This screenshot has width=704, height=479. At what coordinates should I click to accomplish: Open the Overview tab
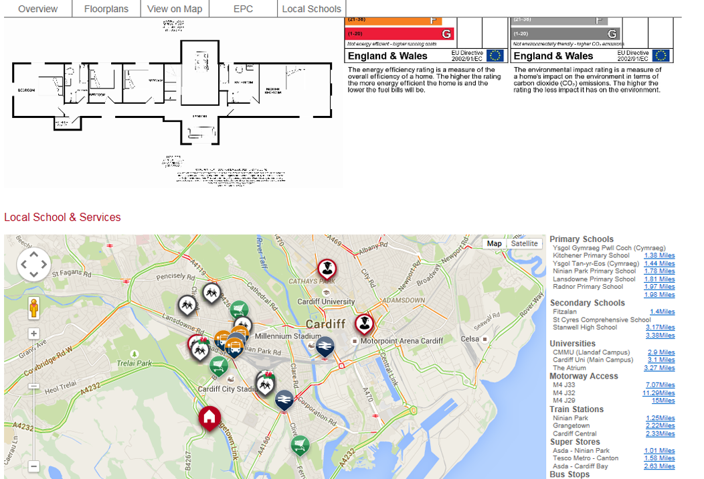point(37,9)
